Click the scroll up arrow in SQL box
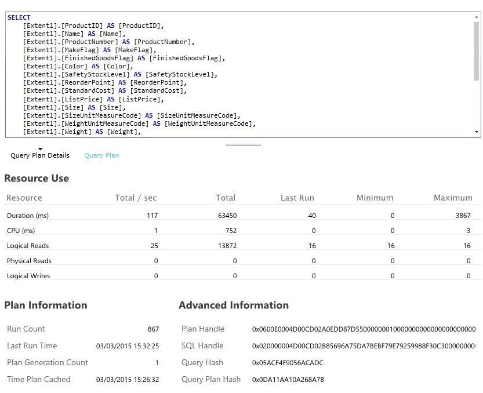This screenshot has height=393, width=483. coord(477,17)
